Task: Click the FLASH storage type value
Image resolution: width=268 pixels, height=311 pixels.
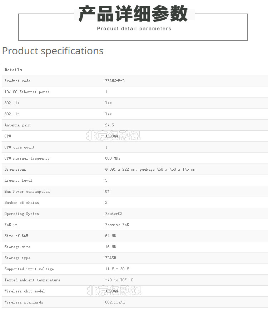Action: [110, 258]
